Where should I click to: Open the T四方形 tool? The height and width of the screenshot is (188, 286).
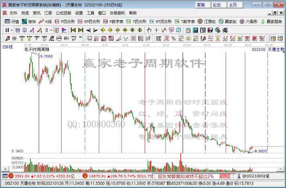[x=136, y=22]
